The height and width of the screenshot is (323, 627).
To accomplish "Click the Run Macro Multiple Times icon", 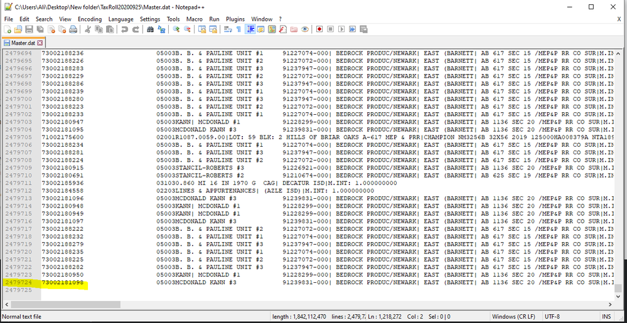I will point(352,29).
